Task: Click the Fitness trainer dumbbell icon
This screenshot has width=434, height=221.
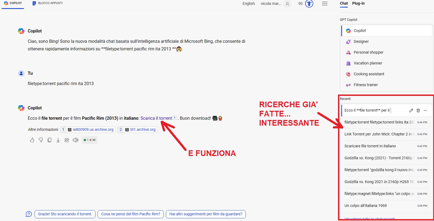Action: click(x=348, y=85)
